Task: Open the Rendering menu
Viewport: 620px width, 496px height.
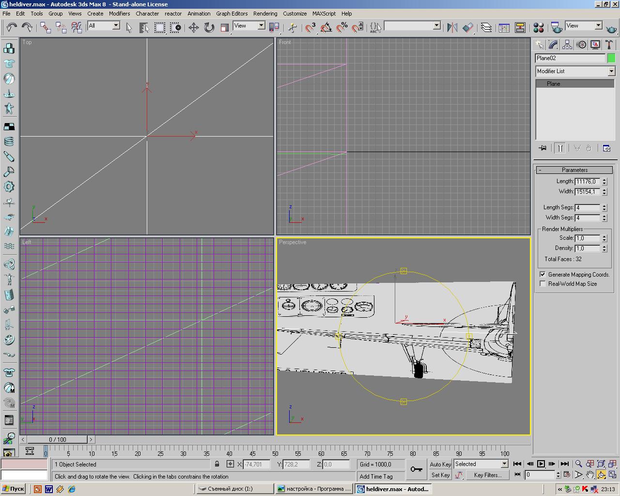Action: click(x=265, y=14)
